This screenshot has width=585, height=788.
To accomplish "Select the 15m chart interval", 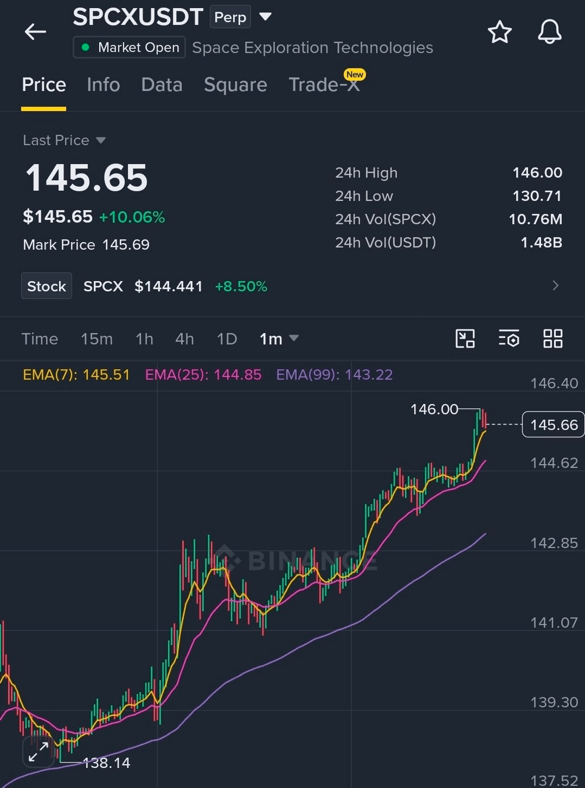I will [97, 339].
